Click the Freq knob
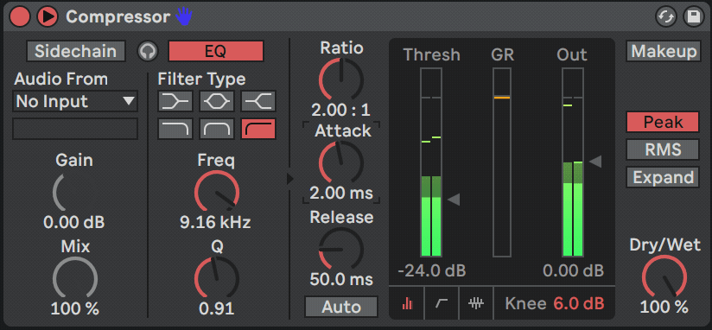Viewport: 712px width, 330px height. pos(217,192)
